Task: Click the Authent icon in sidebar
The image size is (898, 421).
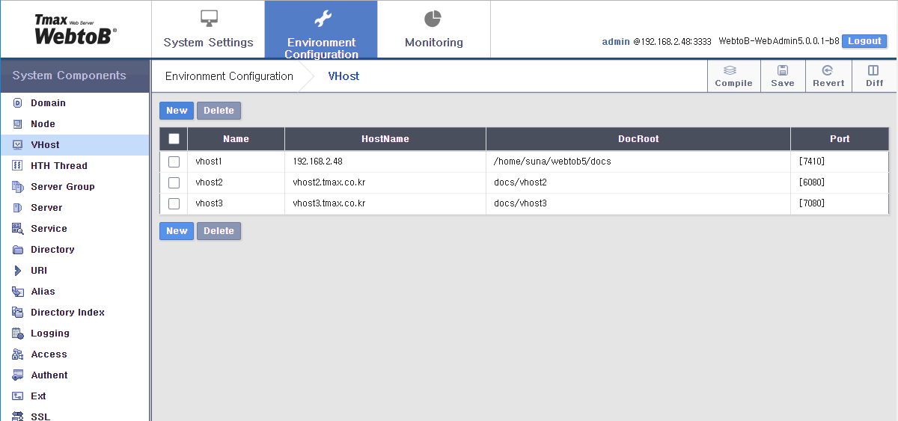Action: click(x=17, y=375)
